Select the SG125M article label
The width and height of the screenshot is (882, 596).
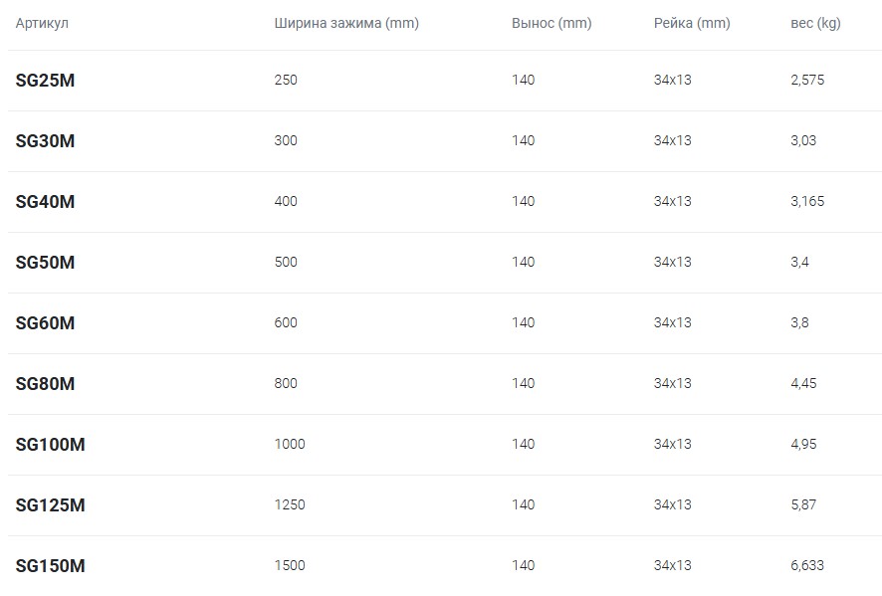coord(50,505)
